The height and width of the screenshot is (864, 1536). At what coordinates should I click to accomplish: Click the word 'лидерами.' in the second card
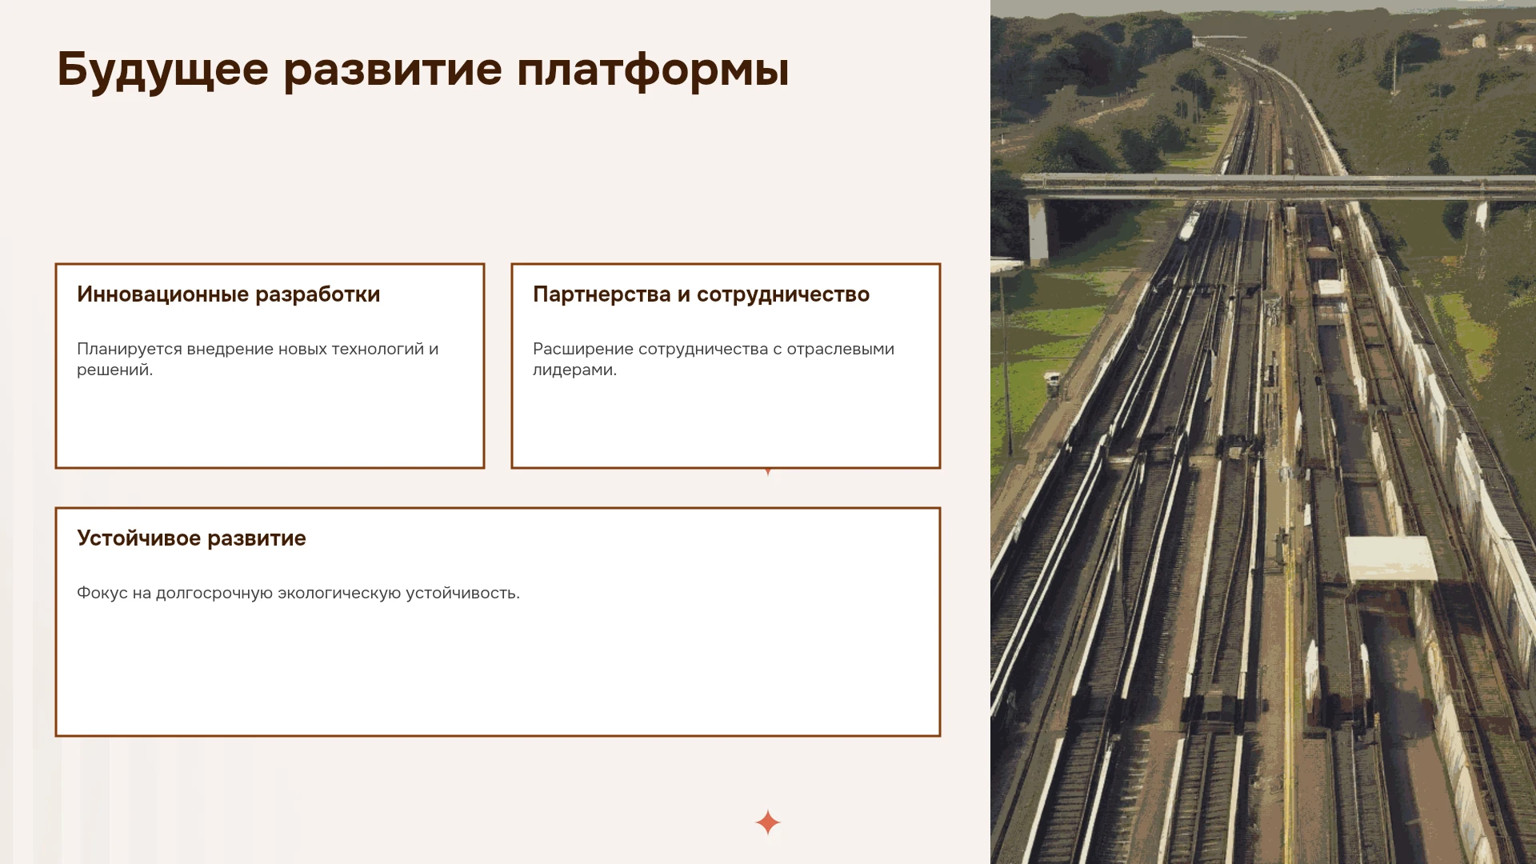coord(574,370)
